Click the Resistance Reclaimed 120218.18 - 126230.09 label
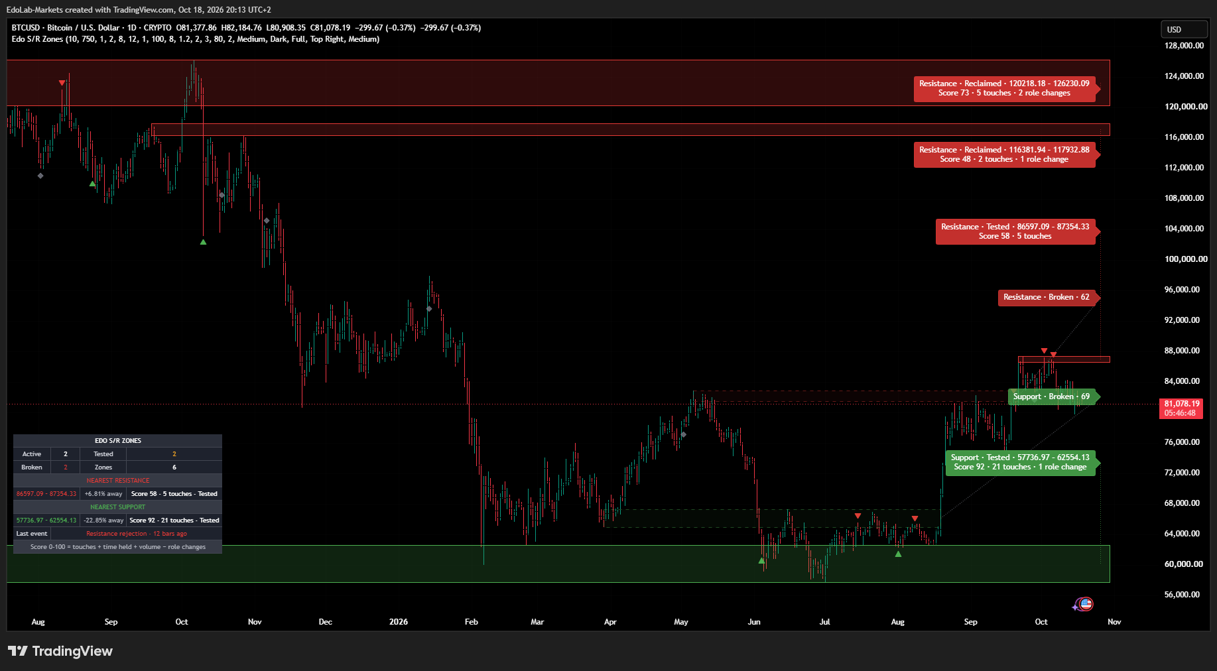 point(1004,88)
